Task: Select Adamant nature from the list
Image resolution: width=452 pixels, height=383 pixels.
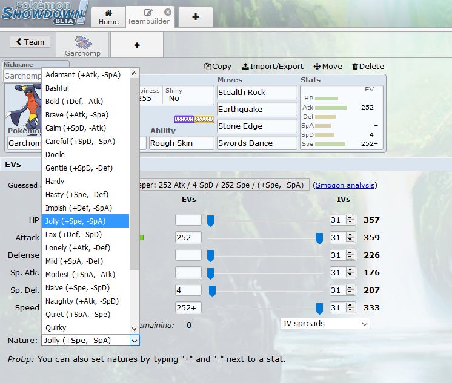Action: coord(82,75)
